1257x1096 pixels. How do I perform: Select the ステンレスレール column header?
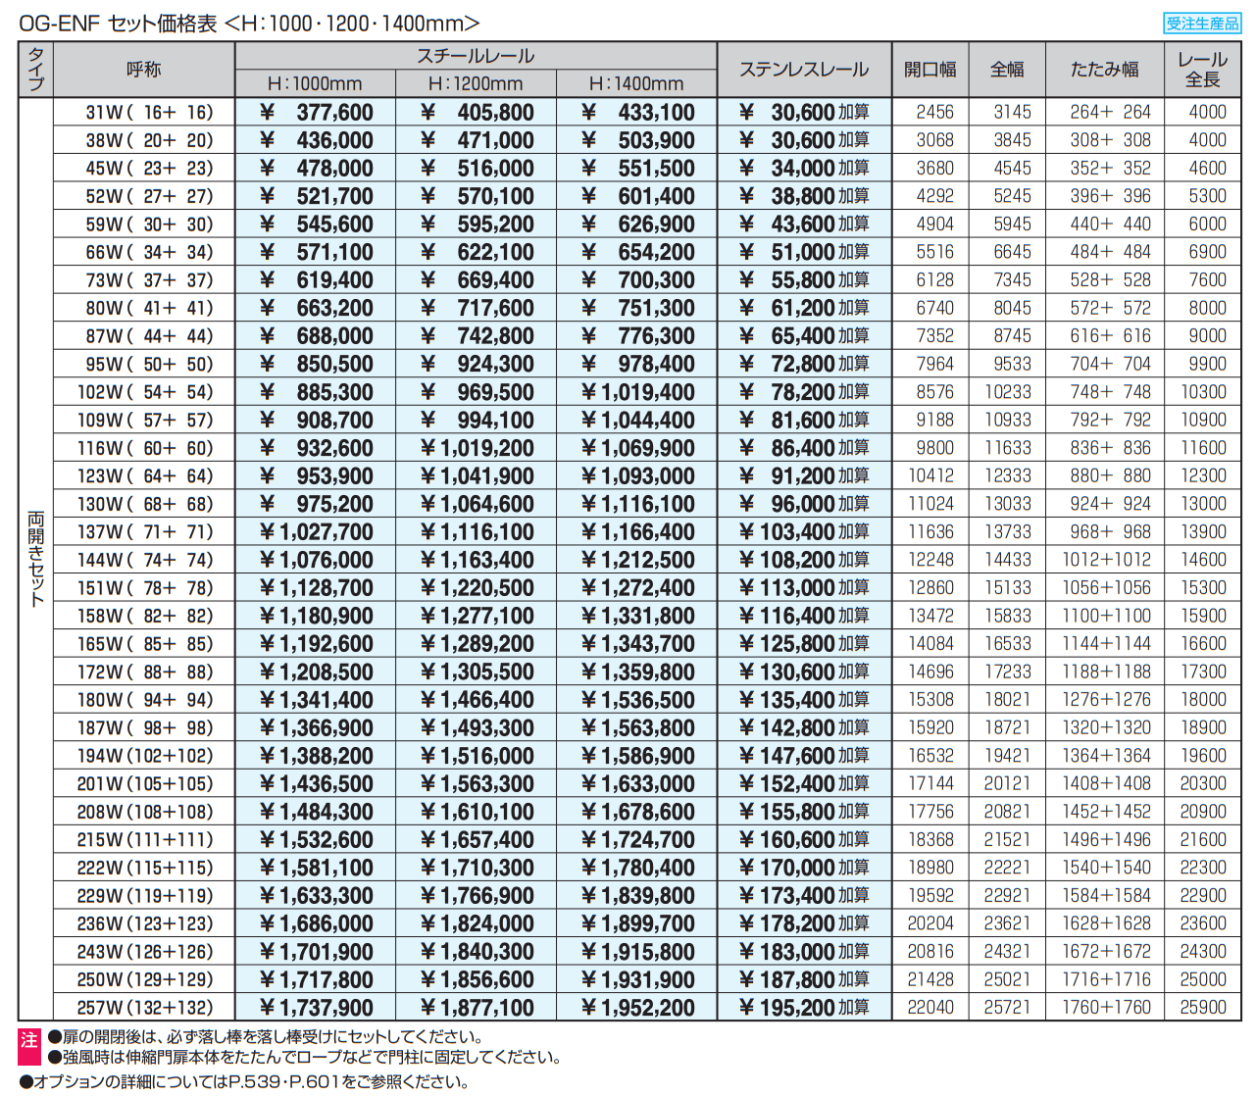click(x=804, y=70)
